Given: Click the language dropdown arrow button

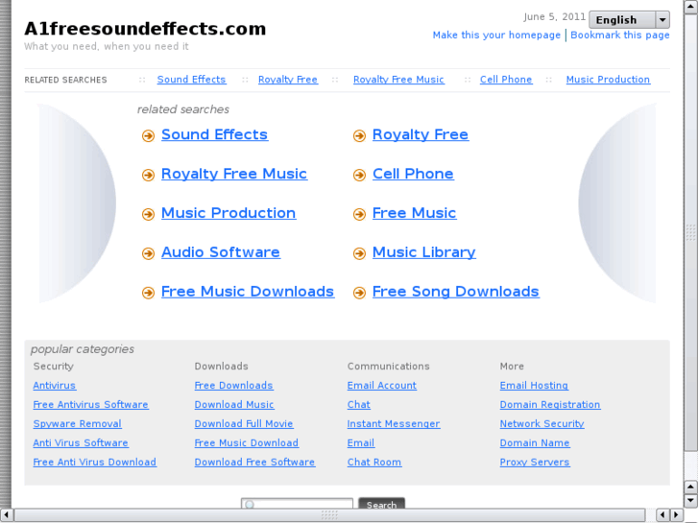Looking at the screenshot, I should pos(662,19).
